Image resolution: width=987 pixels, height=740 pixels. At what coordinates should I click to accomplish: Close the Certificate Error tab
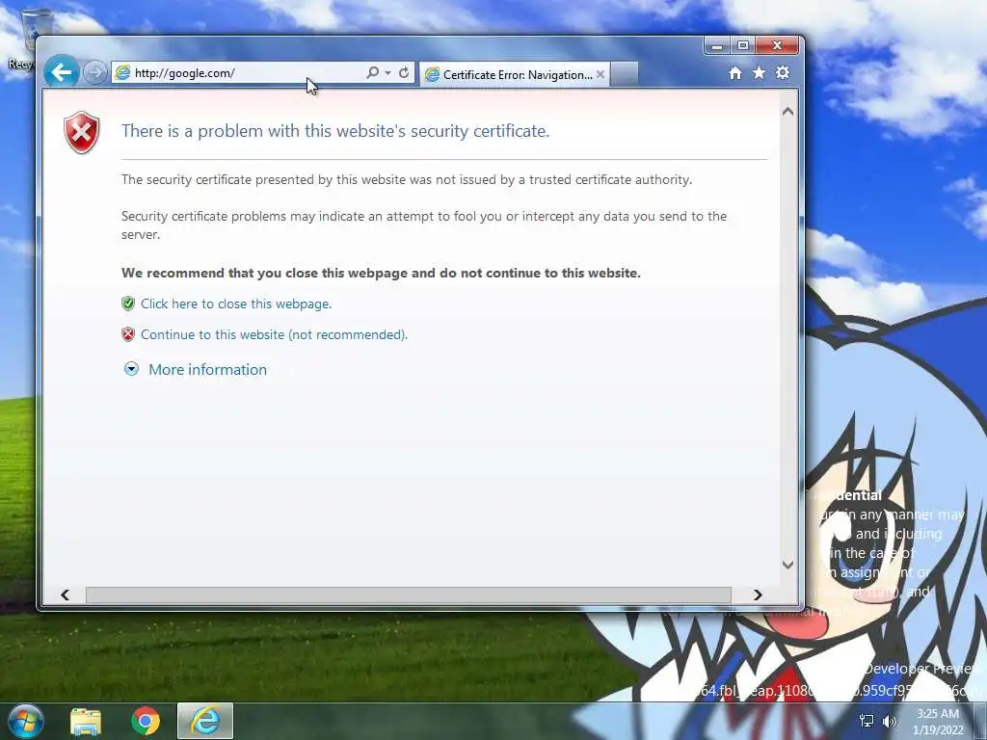click(x=600, y=74)
